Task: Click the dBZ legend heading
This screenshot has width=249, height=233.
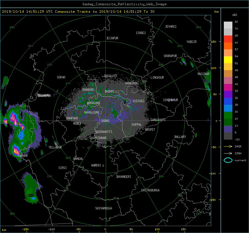Action: point(235,15)
